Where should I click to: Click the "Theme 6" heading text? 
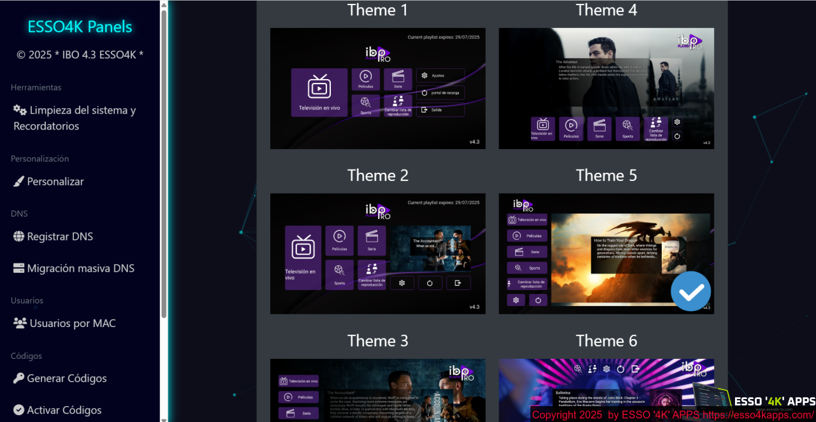(606, 341)
